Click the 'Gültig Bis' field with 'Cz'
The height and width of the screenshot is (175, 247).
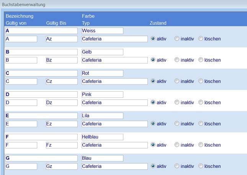tap(61, 81)
